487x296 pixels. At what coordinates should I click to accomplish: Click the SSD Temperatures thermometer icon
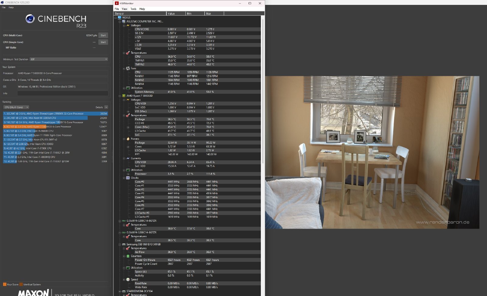(x=128, y=248)
